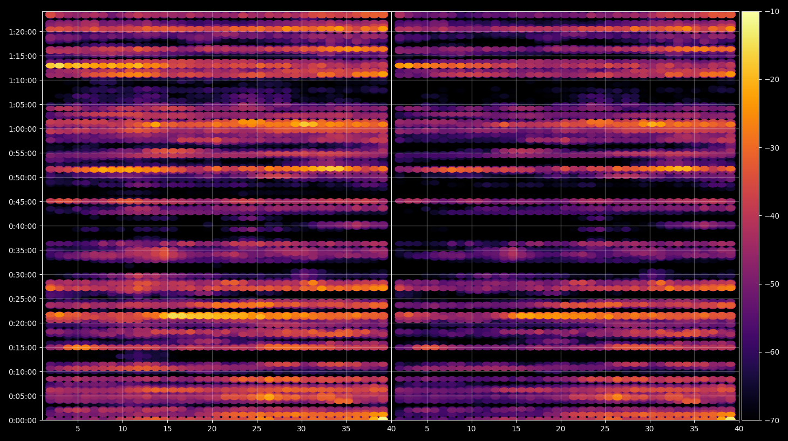Select the 0:20:00 time axis label
The width and height of the screenshot is (788, 441).
[x=23, y=323]
